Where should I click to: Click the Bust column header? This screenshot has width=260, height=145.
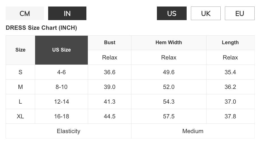[110, 42]
